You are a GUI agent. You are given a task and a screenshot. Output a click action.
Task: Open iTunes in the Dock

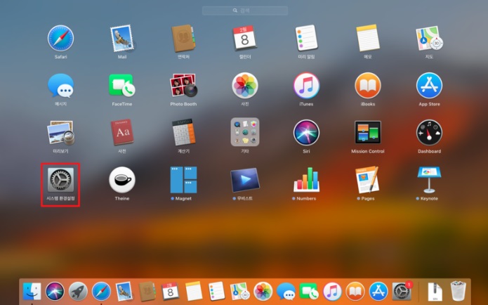point(332,291)
